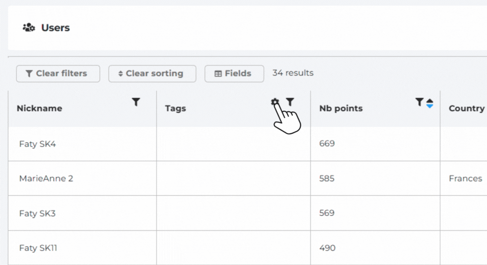Viewport: 487px width, 265px height.
Task: Click the Users group icon in the header
Action: pyautogui.click(x=28, y=27)
